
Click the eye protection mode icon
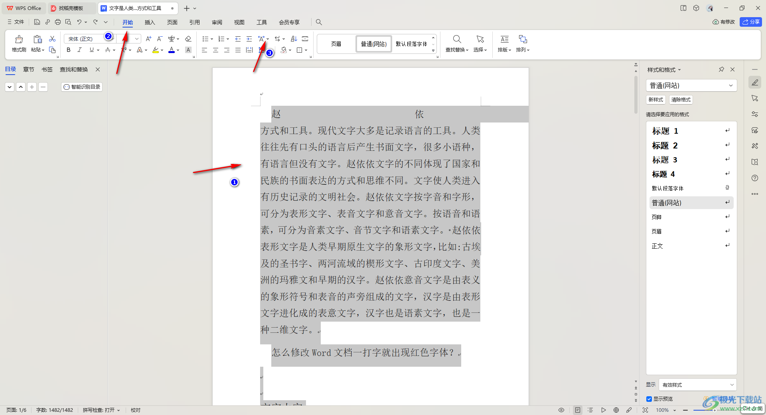point(561,410)
